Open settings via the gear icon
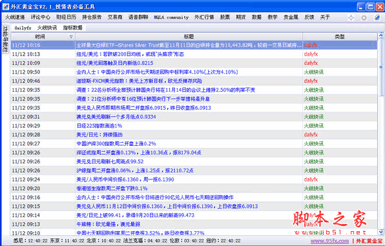This screenshot has height=246, width=385. tap(364, 17)
